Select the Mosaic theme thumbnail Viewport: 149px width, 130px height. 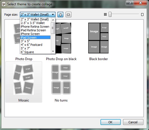(24, 79)
